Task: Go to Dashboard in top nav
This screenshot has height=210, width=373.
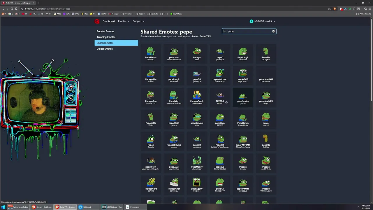Action: 108,21
